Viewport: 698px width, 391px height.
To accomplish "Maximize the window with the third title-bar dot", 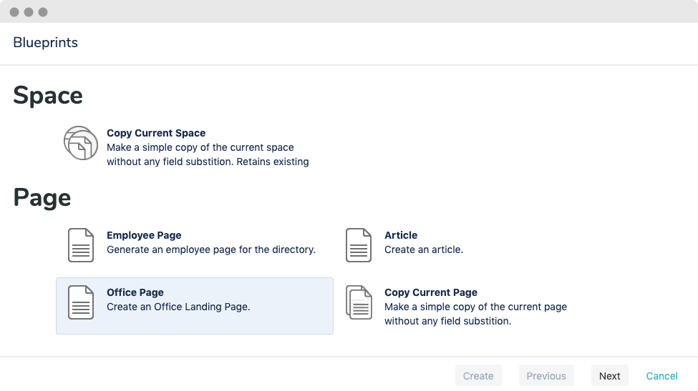I will (x=43, y=12).
